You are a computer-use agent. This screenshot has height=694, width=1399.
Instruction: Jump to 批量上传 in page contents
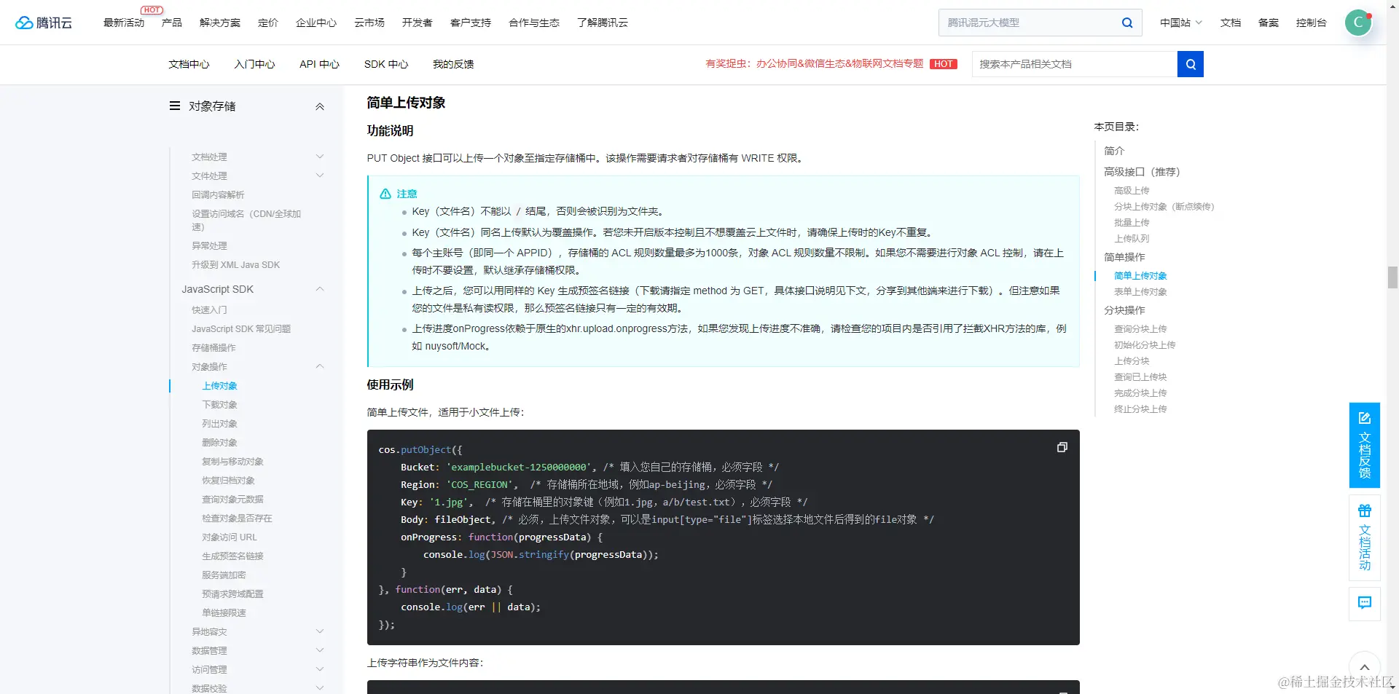click(1132, 223)
